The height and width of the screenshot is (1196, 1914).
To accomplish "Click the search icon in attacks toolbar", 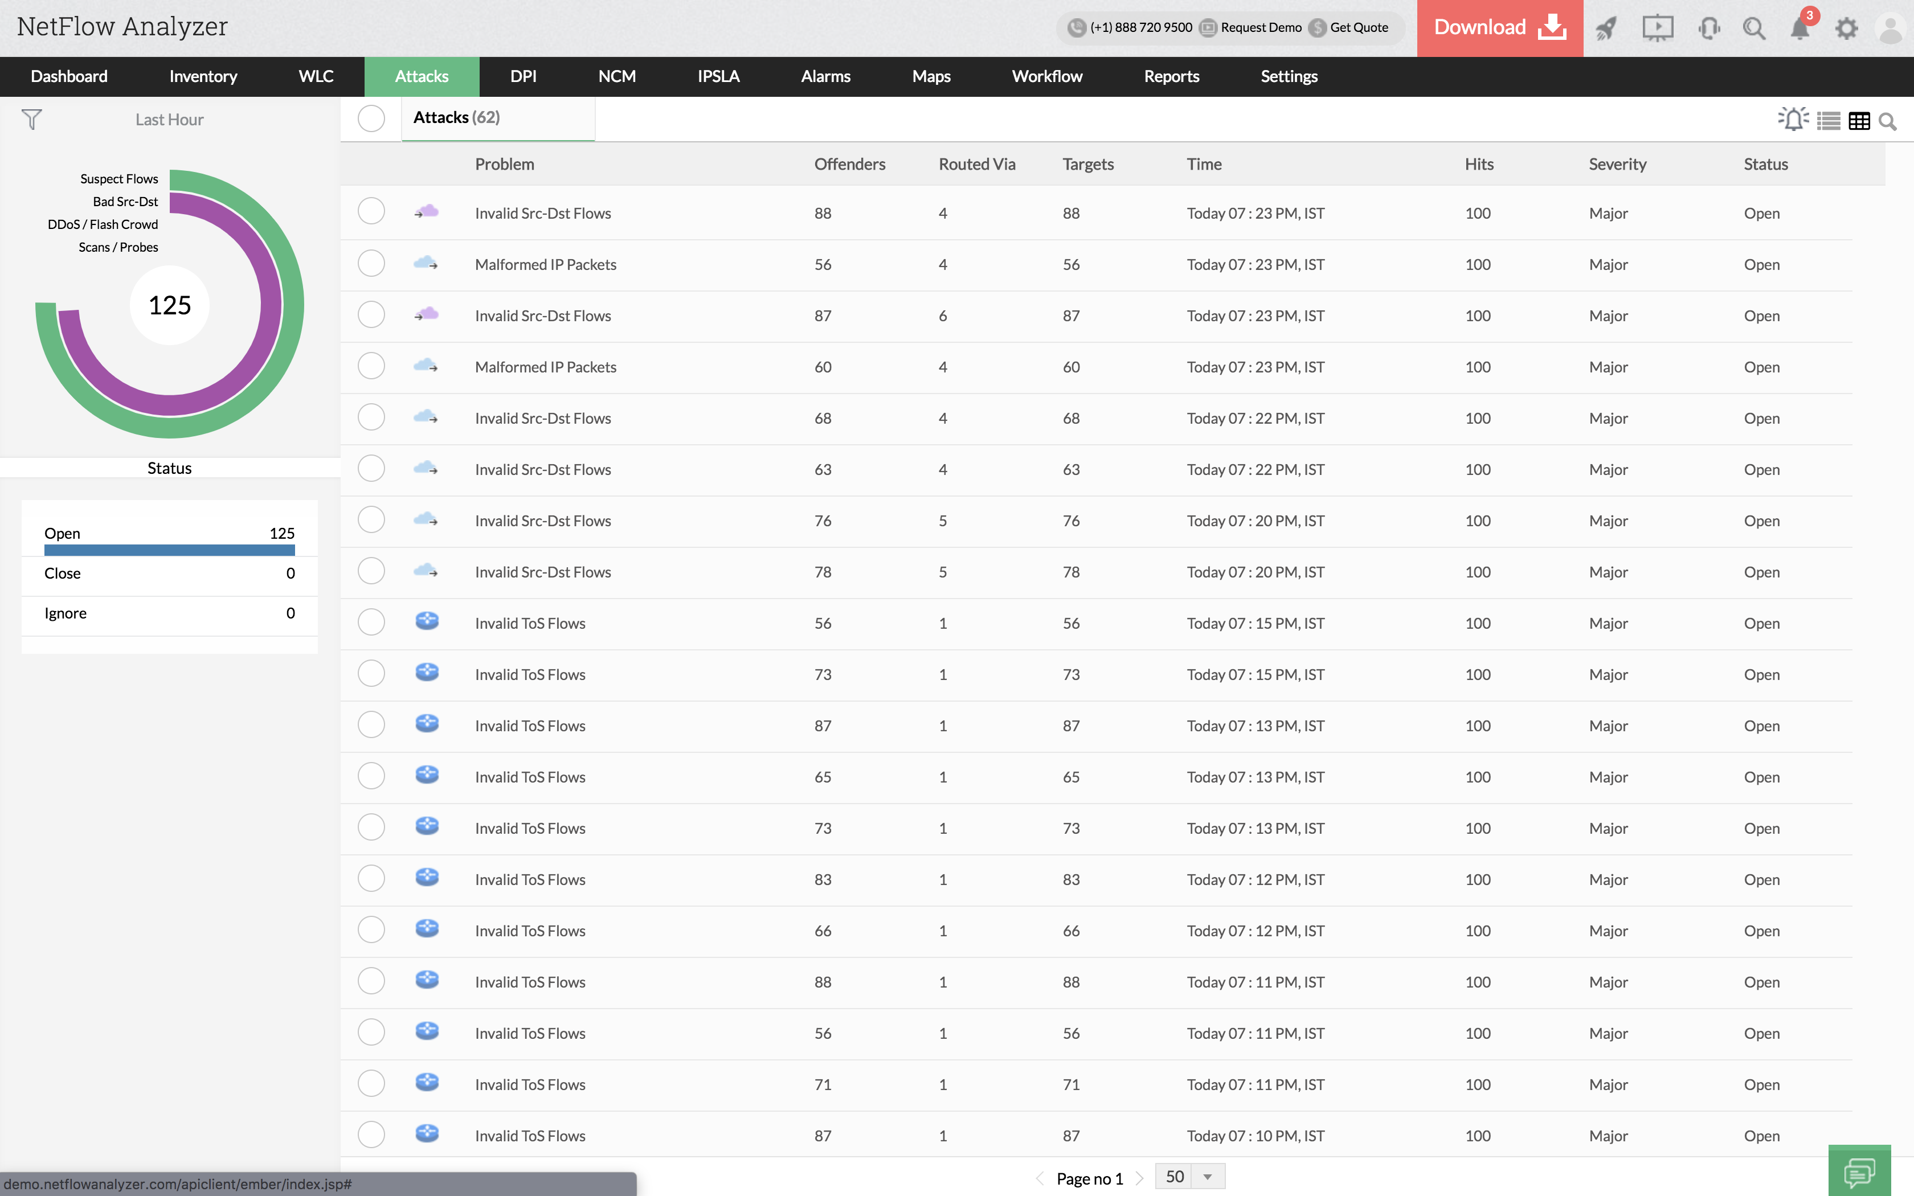I will click(1888, 122).
